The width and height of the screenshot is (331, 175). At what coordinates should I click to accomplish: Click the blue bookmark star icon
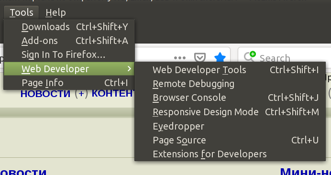pos(220,58)
